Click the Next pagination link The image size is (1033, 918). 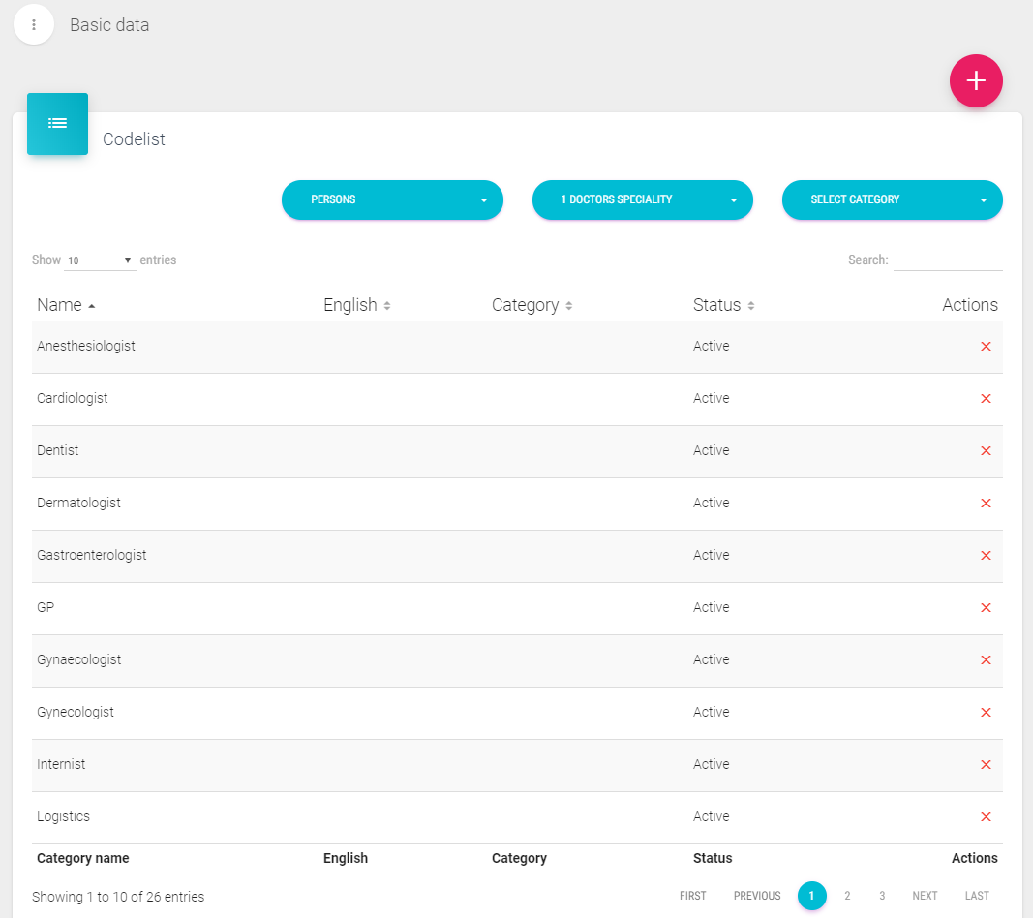[925, 896]
